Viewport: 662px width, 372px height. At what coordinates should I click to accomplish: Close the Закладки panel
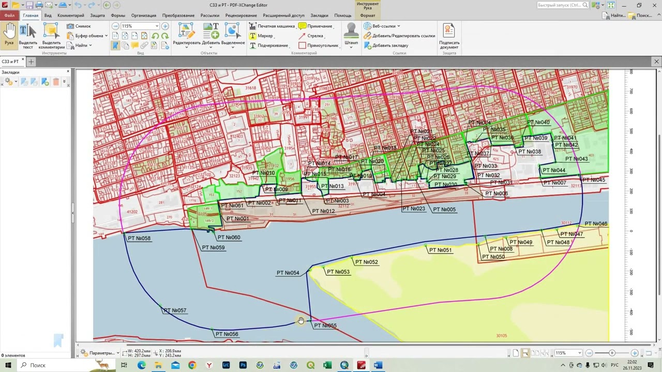coord(68,71)
